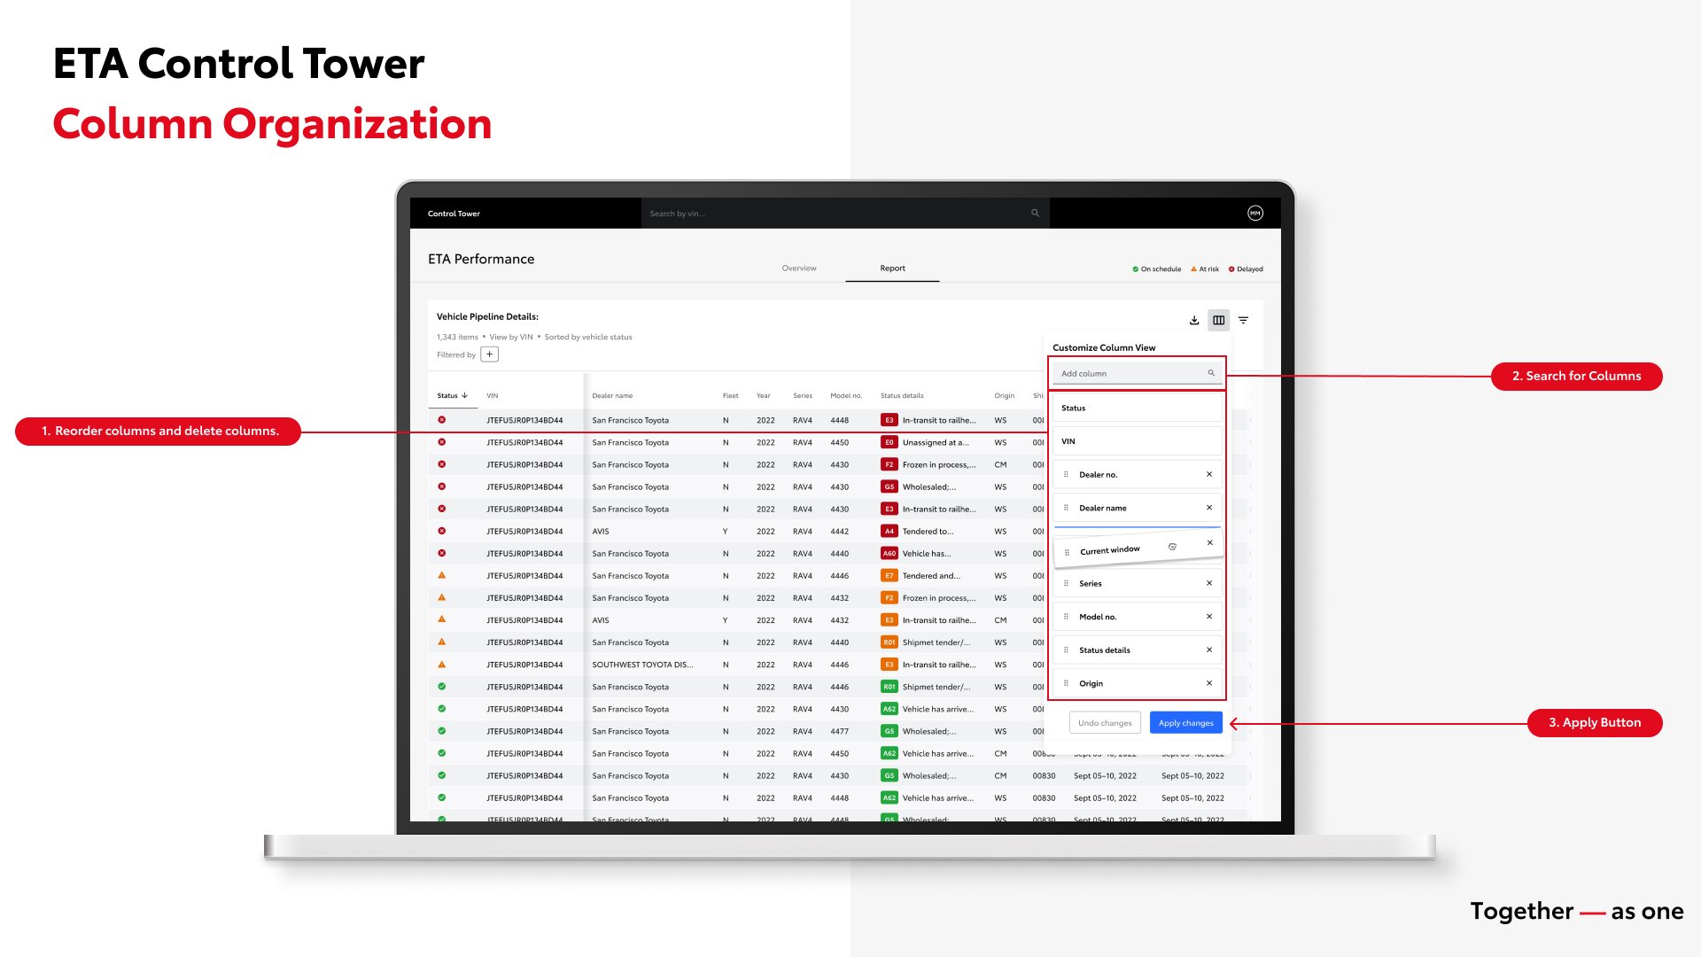
Task: Click the Status details column header in table
Action: (x=902, y=396)
